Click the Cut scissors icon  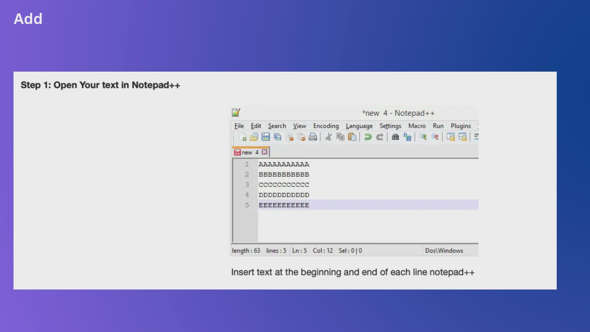pyautogui.click(x=328, y=137)
